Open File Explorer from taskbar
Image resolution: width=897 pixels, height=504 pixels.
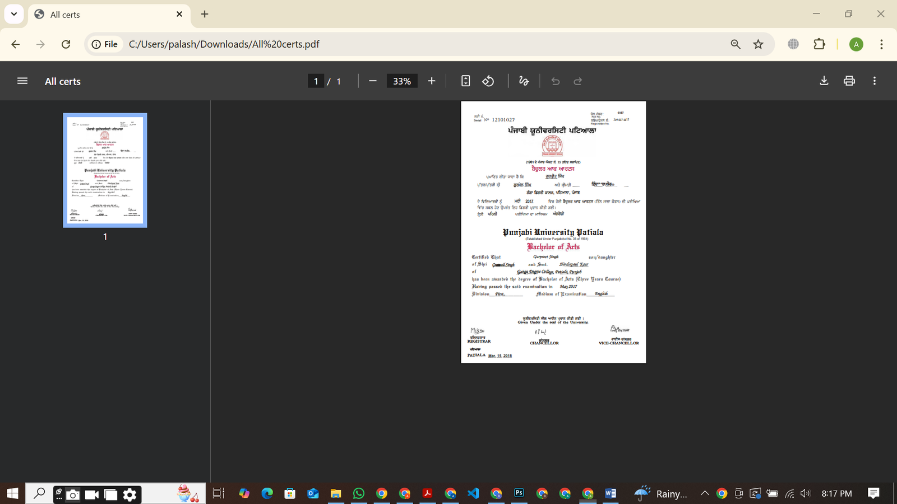[x=336, y=493]
